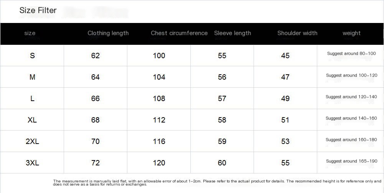Click the 2XL size row label

(x=32, y=142)
